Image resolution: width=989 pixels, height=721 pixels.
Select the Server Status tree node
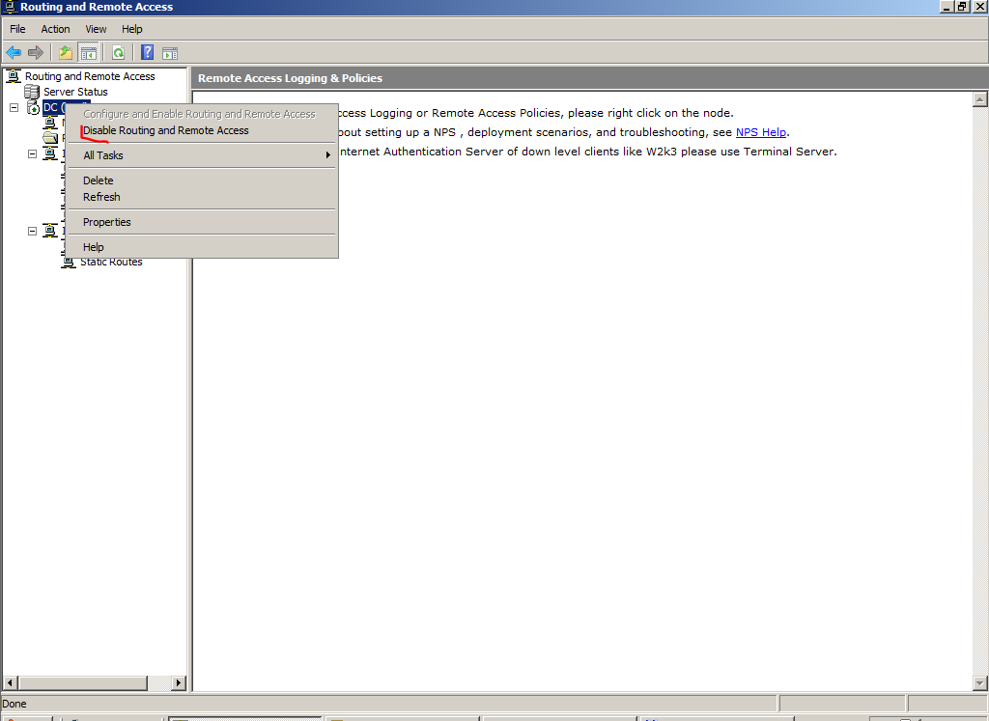coord(75,92)
